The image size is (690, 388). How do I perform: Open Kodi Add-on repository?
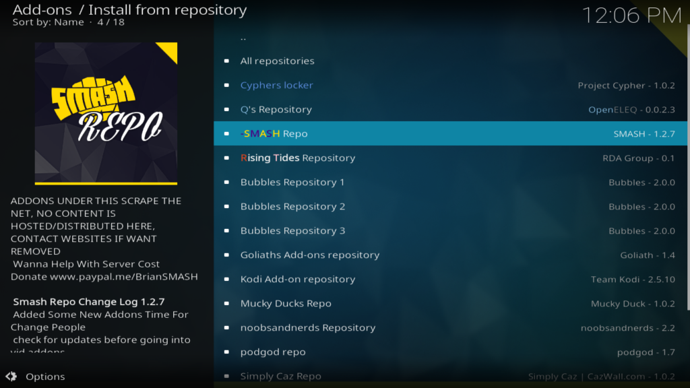pyautogui.click(x=450, y=279)
